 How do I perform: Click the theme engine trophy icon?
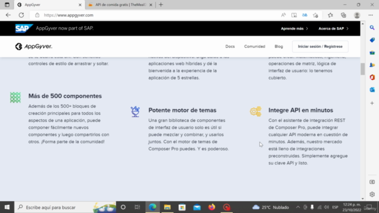pos(135,112)
